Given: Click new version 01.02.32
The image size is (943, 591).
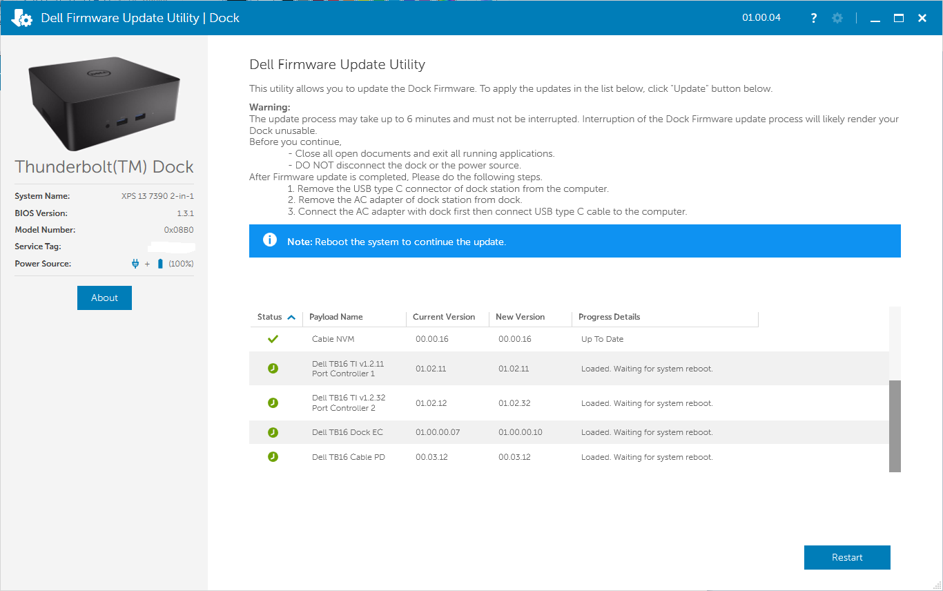Looking at the screenshot, I should (x=514, y=403).
